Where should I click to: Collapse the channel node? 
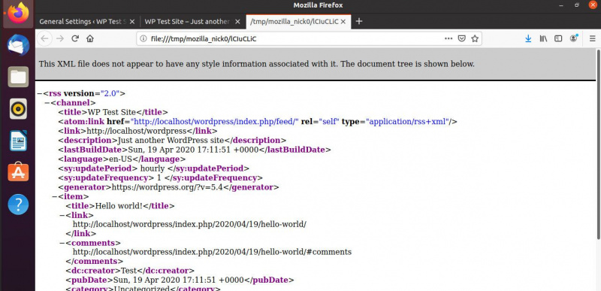click(47, 103)
